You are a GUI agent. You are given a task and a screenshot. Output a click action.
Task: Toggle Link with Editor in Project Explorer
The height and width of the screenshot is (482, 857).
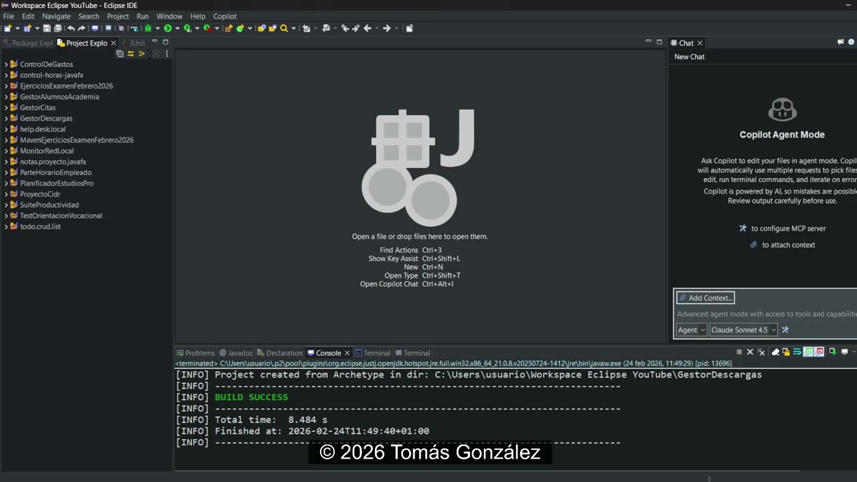[131, 54]
